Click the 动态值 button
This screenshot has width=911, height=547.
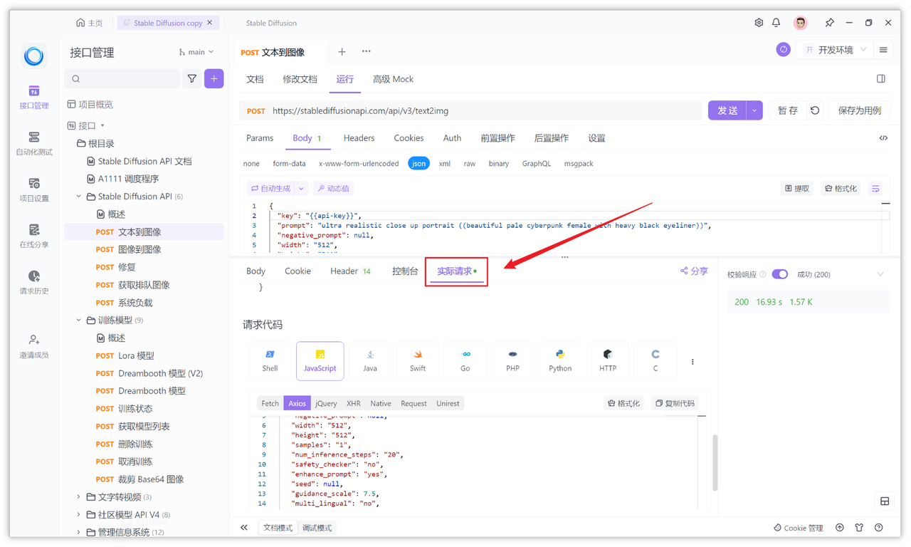coord(333,189)
